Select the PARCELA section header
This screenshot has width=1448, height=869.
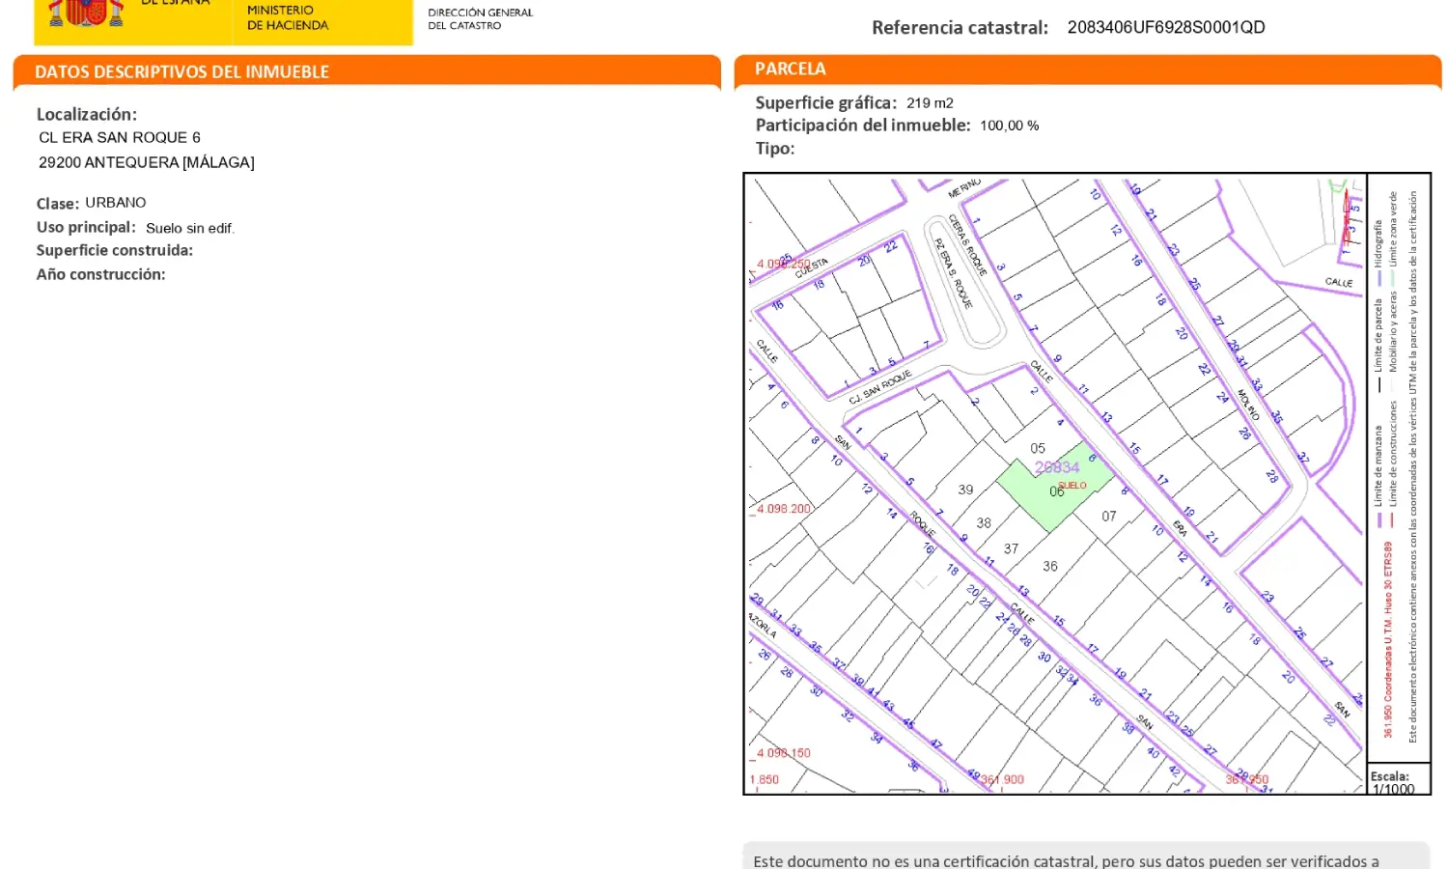click(x=792, y=69)
